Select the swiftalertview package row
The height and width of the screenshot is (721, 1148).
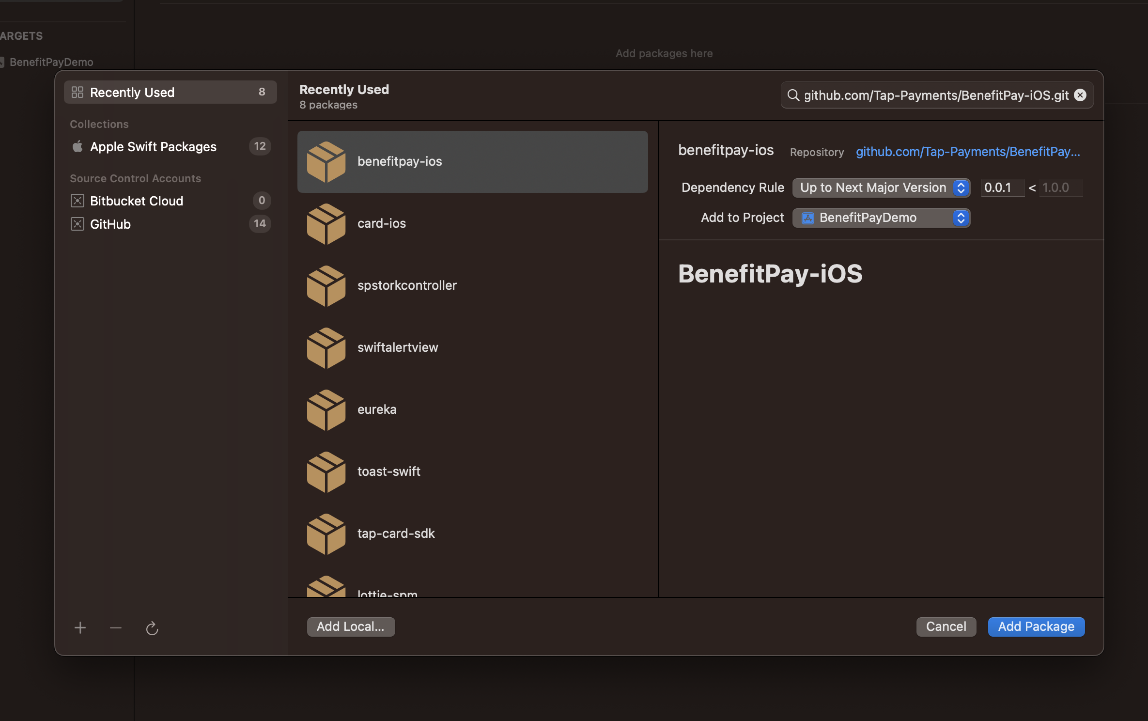click(x=473, y=348)
